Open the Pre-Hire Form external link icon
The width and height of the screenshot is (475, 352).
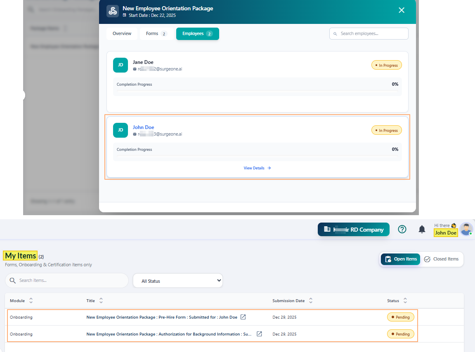243,317
